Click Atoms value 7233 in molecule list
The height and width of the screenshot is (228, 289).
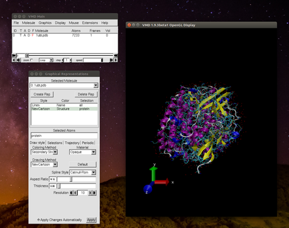(x=75, y=35)
